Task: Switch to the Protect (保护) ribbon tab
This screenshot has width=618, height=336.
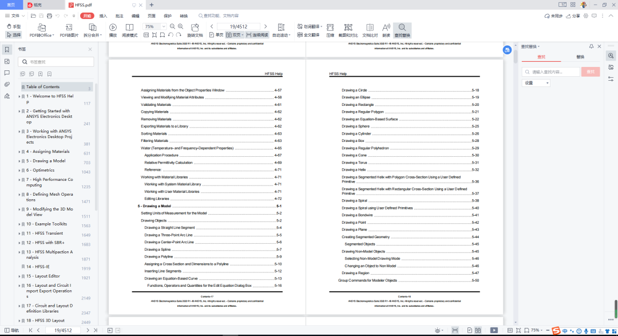Action: tap(168, 16)
